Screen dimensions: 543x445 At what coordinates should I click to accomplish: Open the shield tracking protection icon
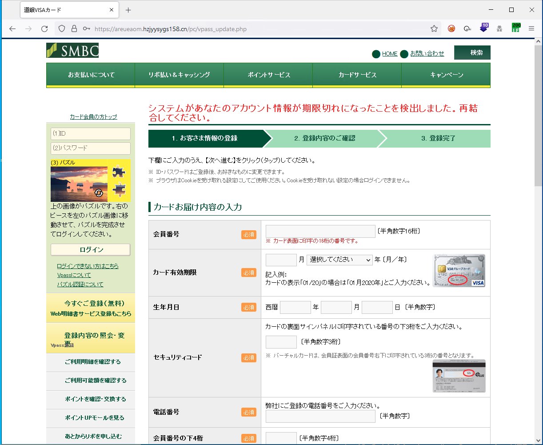tap(62, 29)
